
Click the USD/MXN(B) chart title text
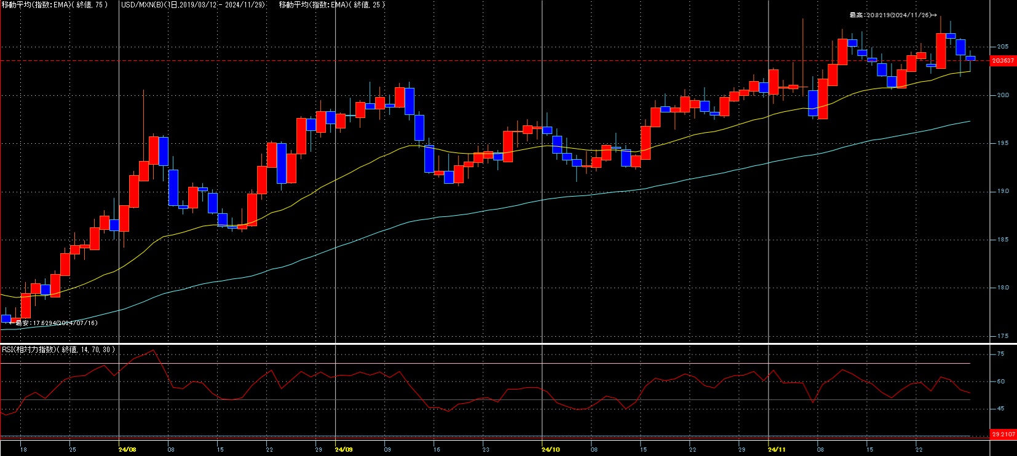[x=193, y=5]
